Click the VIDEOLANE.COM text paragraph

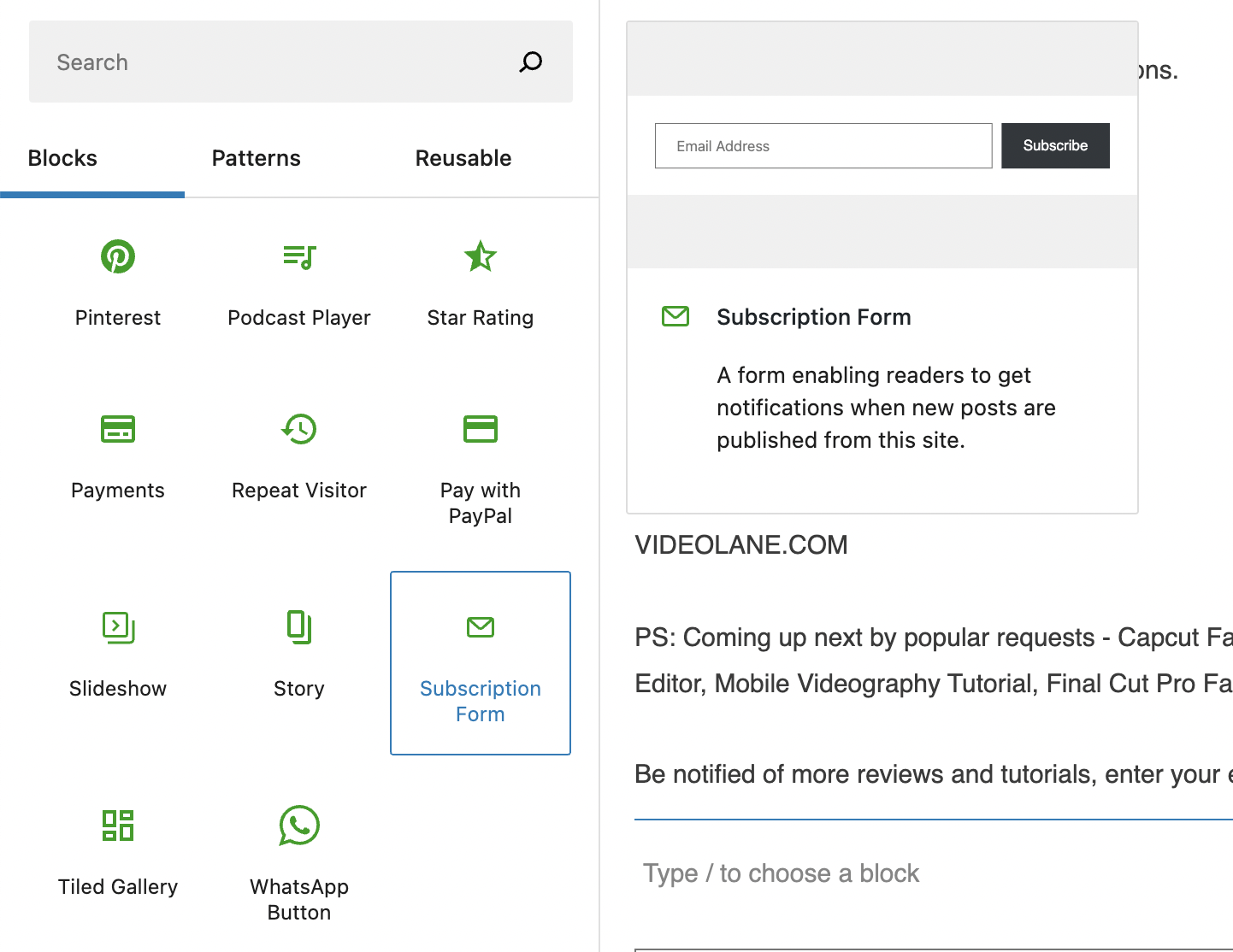point(741,545)
